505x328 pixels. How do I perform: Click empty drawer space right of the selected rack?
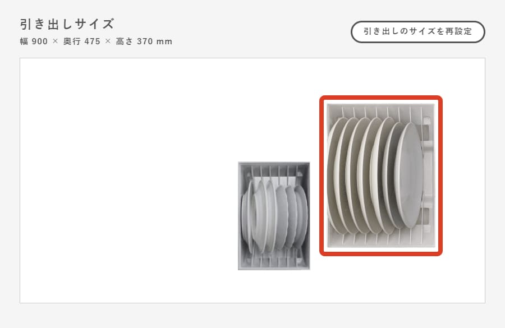coord(464,175)
